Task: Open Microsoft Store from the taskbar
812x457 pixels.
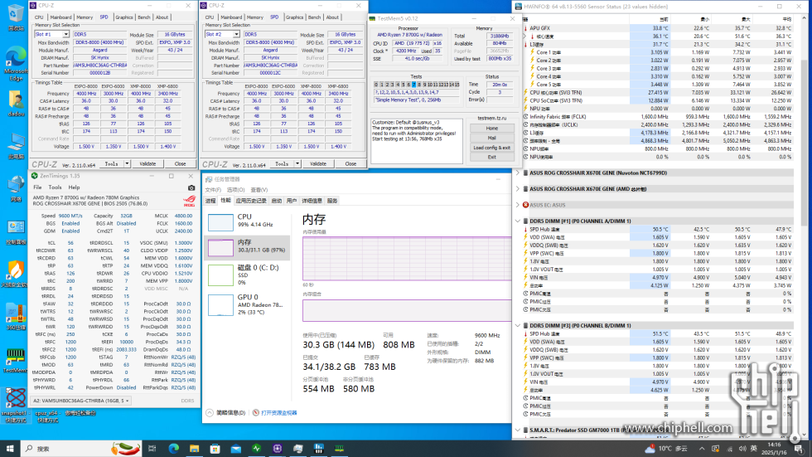Action: 215,449
